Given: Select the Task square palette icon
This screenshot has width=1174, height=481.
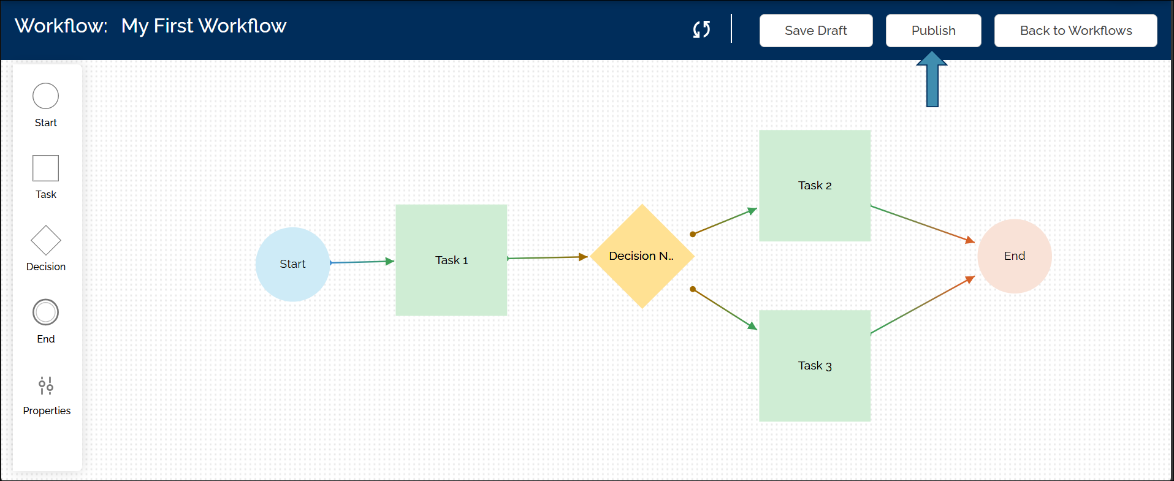Looking at the screenshot, I should tap(45, 168).
